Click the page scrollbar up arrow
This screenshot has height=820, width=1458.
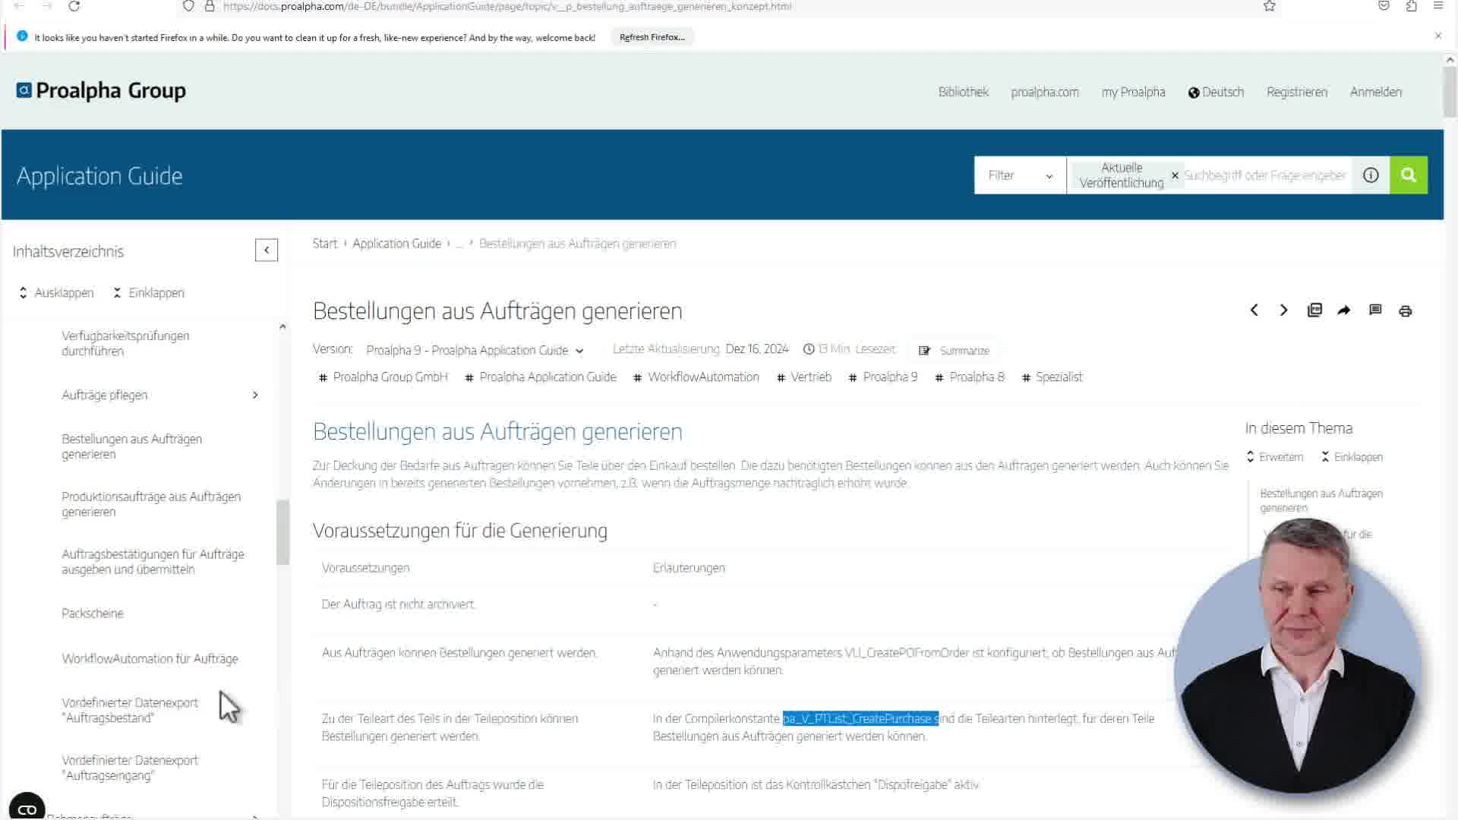[x=1450, y=60]
